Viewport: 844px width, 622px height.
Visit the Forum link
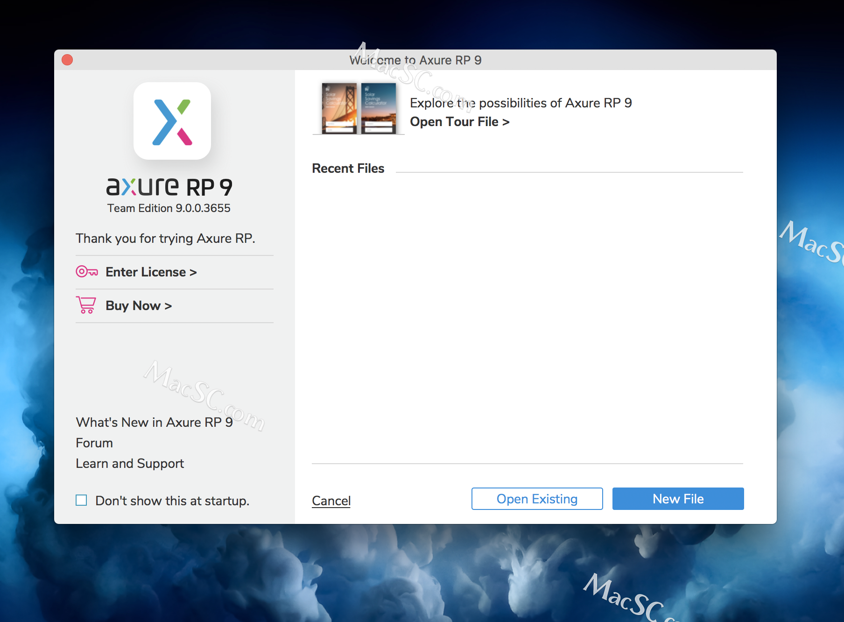(94, 443)
